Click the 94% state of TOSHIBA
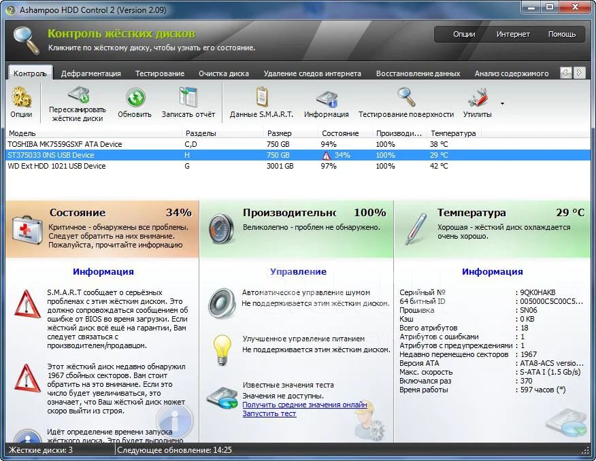 click(x=329, y=144)
